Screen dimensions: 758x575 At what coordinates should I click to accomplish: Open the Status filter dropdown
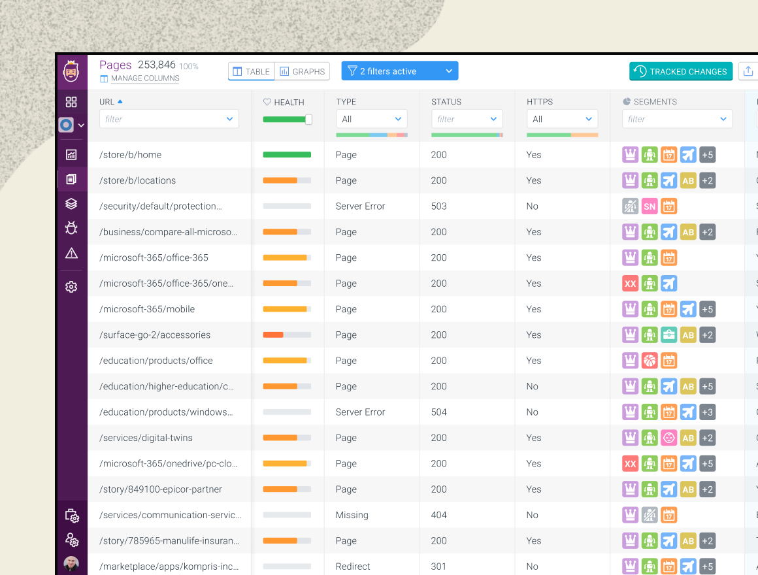pyautogui.click(x=467, y=119)
